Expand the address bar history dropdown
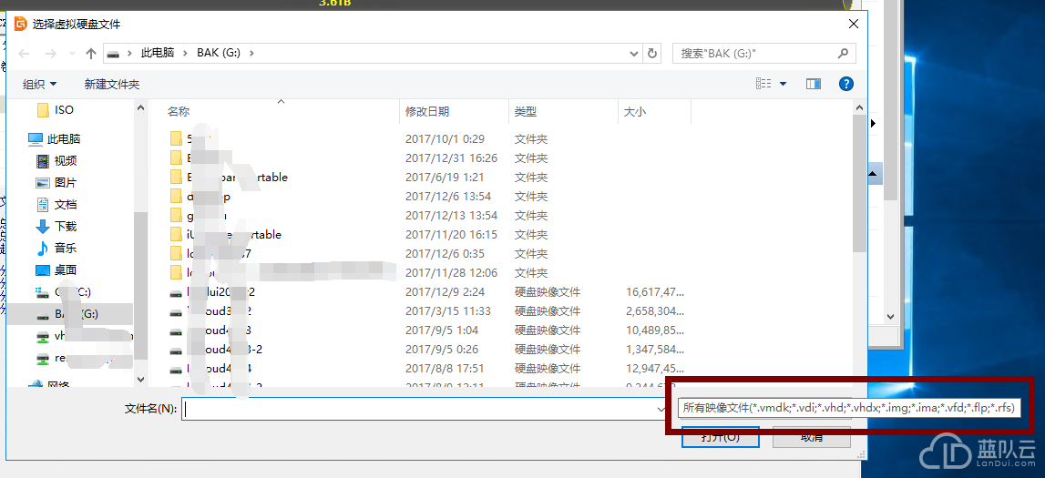 click(635, 54)
